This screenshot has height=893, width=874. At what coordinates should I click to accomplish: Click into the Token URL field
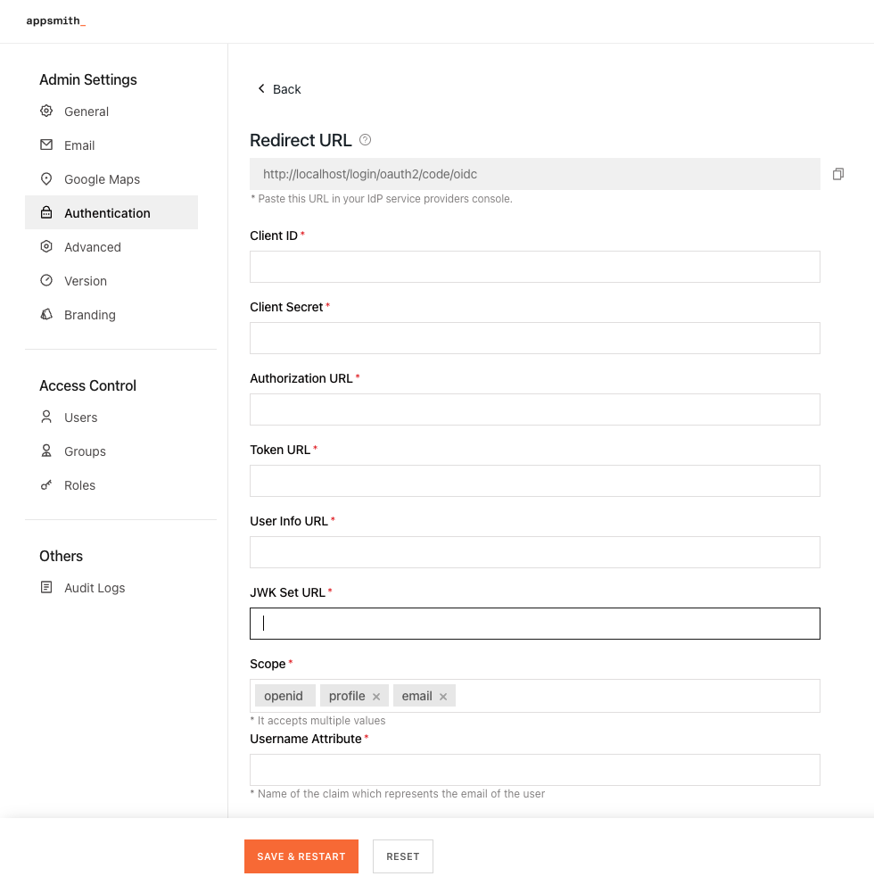(x=534, y=481)
